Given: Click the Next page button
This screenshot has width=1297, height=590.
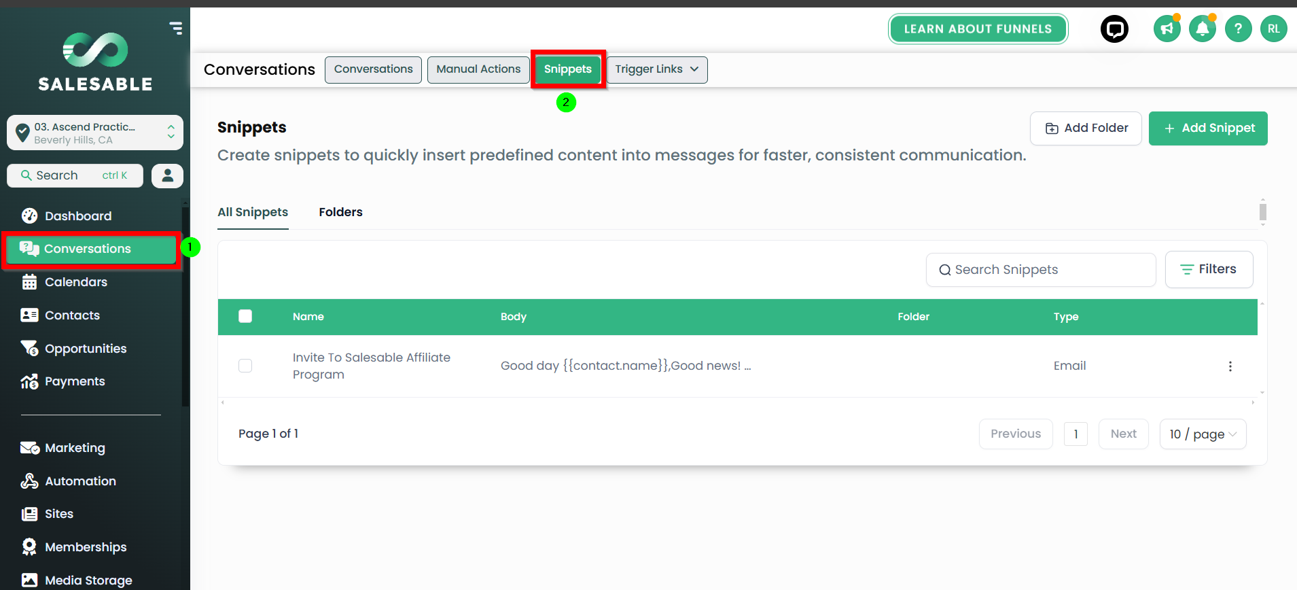Looking at the screenshot, I should (x=1123, y=434).
